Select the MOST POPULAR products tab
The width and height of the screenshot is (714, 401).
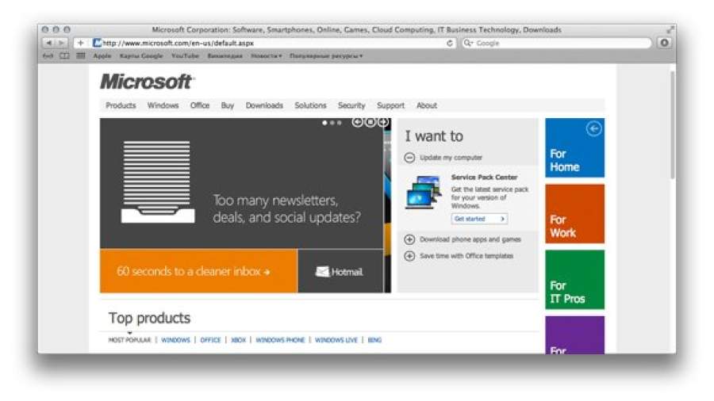[129, 340]
